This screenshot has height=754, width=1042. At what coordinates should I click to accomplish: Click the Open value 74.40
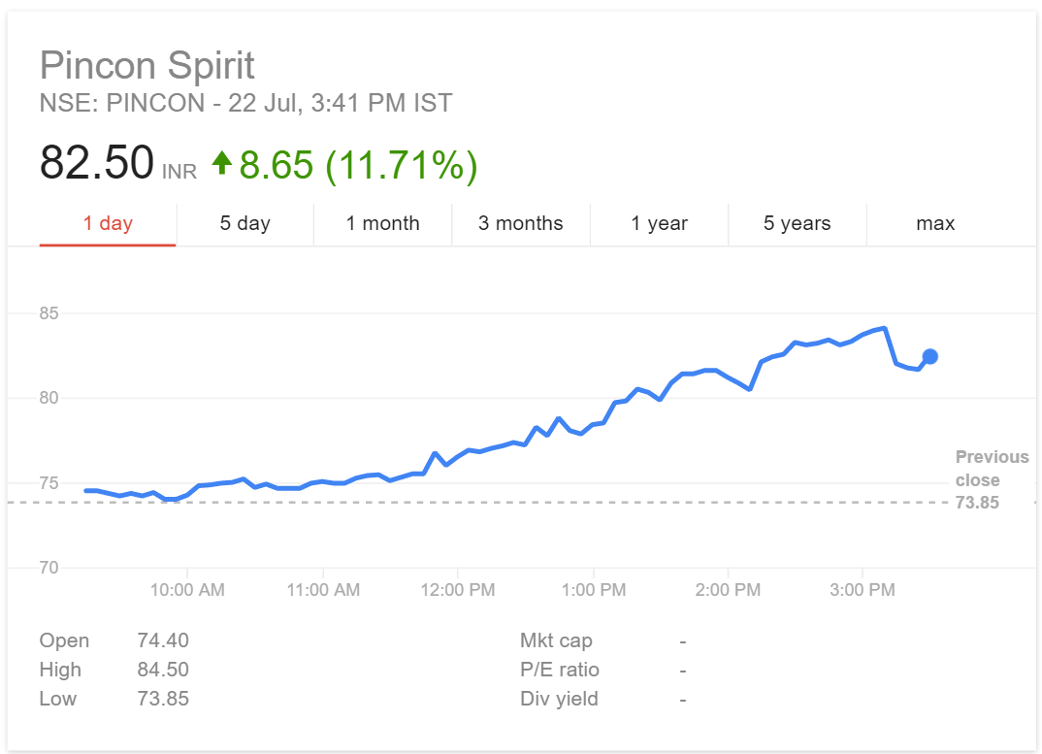163,640
